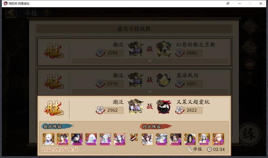268x158 pixels.
Task: Click the 02:34 battle duration clock
Action: [216, 149]
